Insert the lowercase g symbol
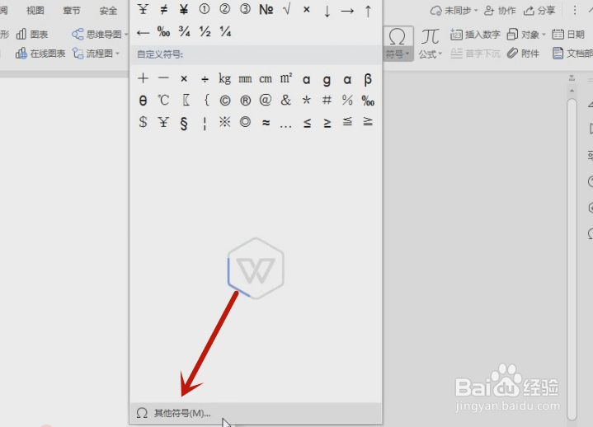 pos(327,80)
